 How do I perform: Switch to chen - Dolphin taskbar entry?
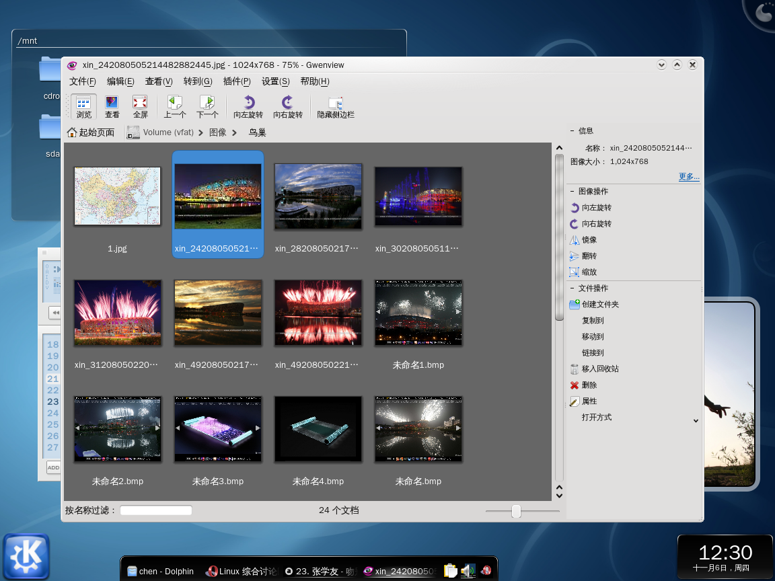pyautogui.click(x=161, y=571)
